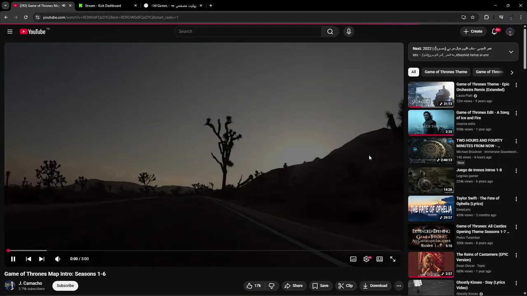The image size is (527, 296).
Task: Open options for Juego de tronos intros
Action: pos(516,171)
